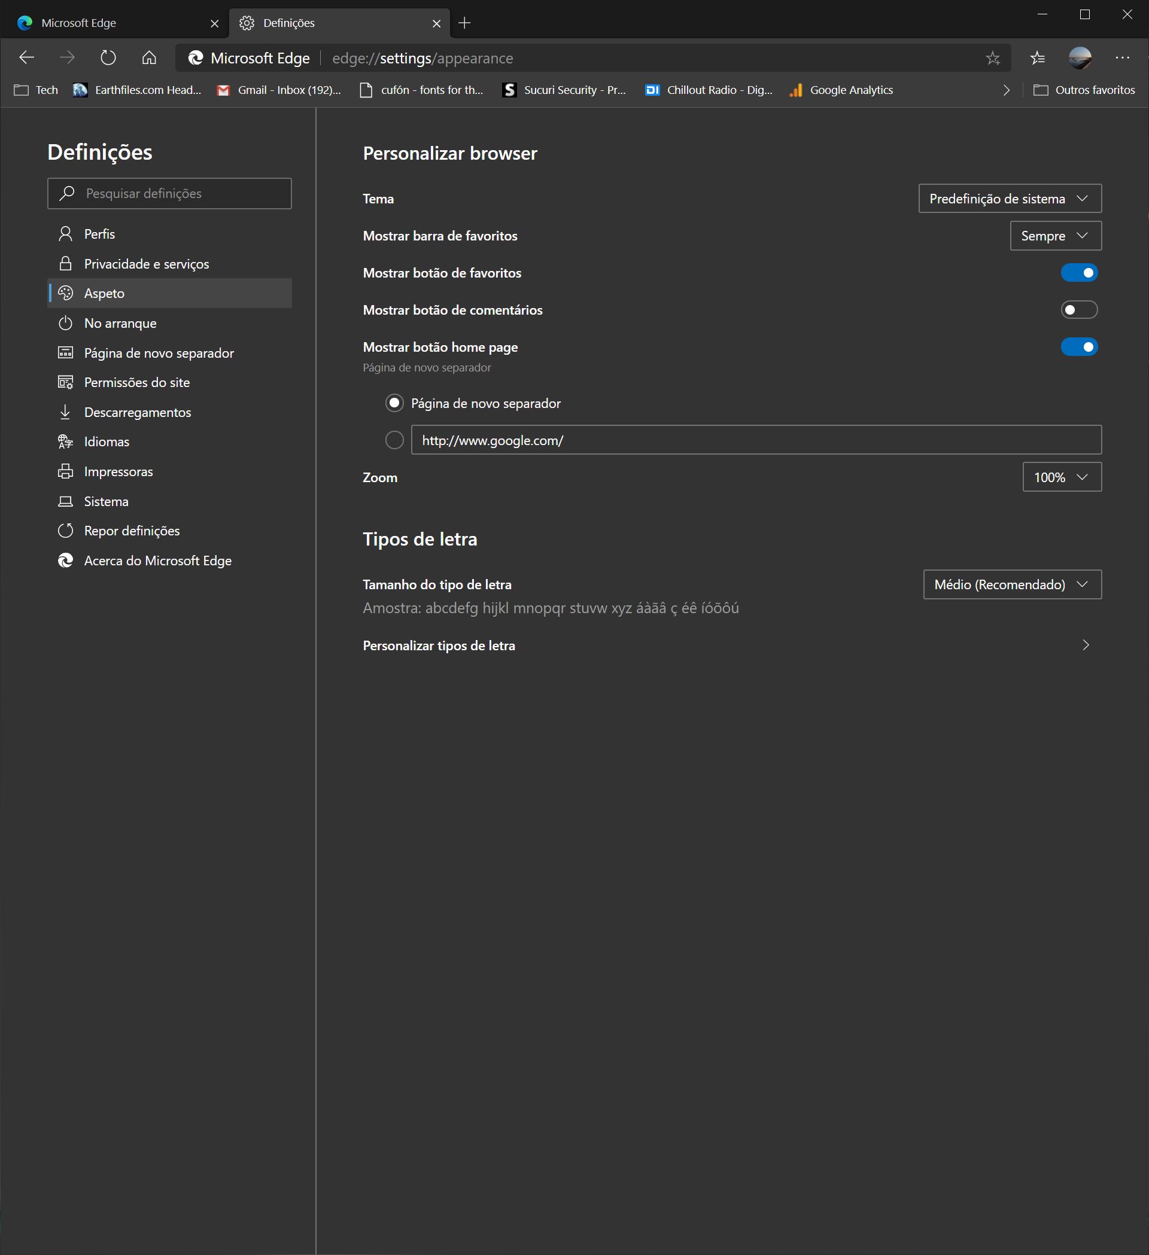Click the Impressoras printer icon
This screenshot has height=1255, width=1149.
pyautogui.click(x=65, y=471)
